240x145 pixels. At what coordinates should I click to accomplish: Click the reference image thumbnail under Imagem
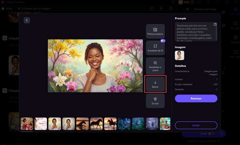[179, 56]
